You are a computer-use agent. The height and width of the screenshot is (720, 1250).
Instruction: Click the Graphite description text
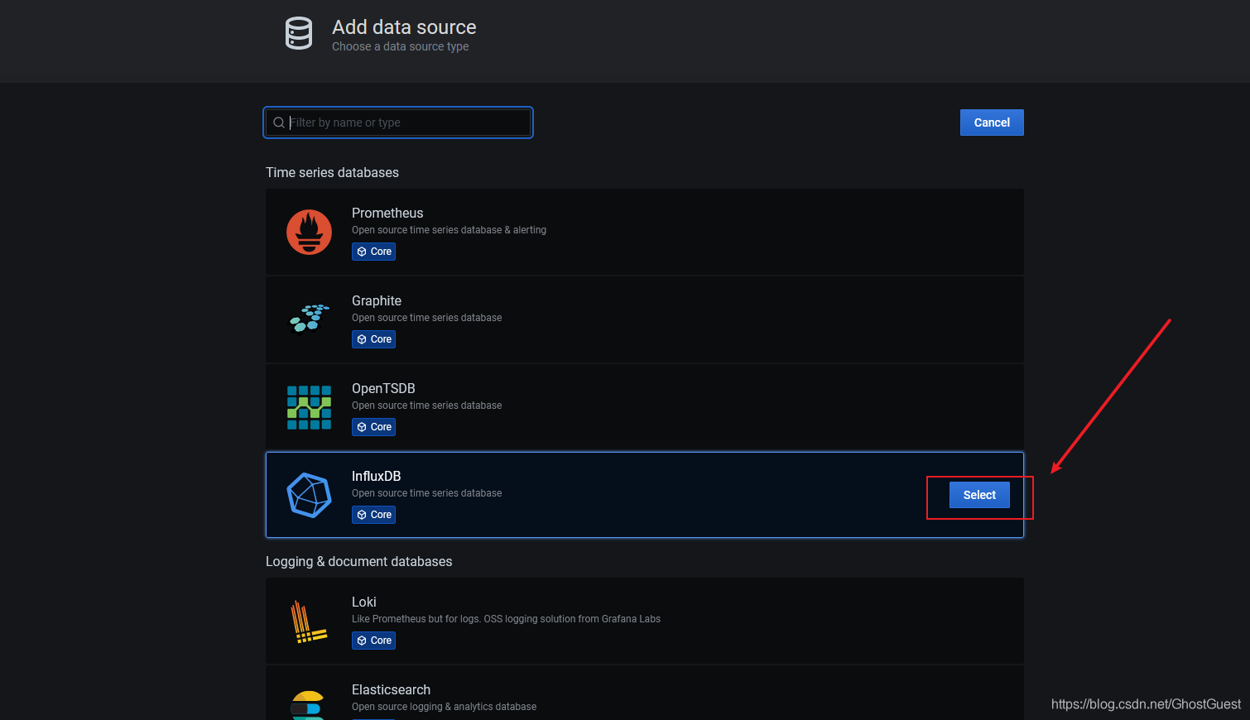tap(426, 318)
